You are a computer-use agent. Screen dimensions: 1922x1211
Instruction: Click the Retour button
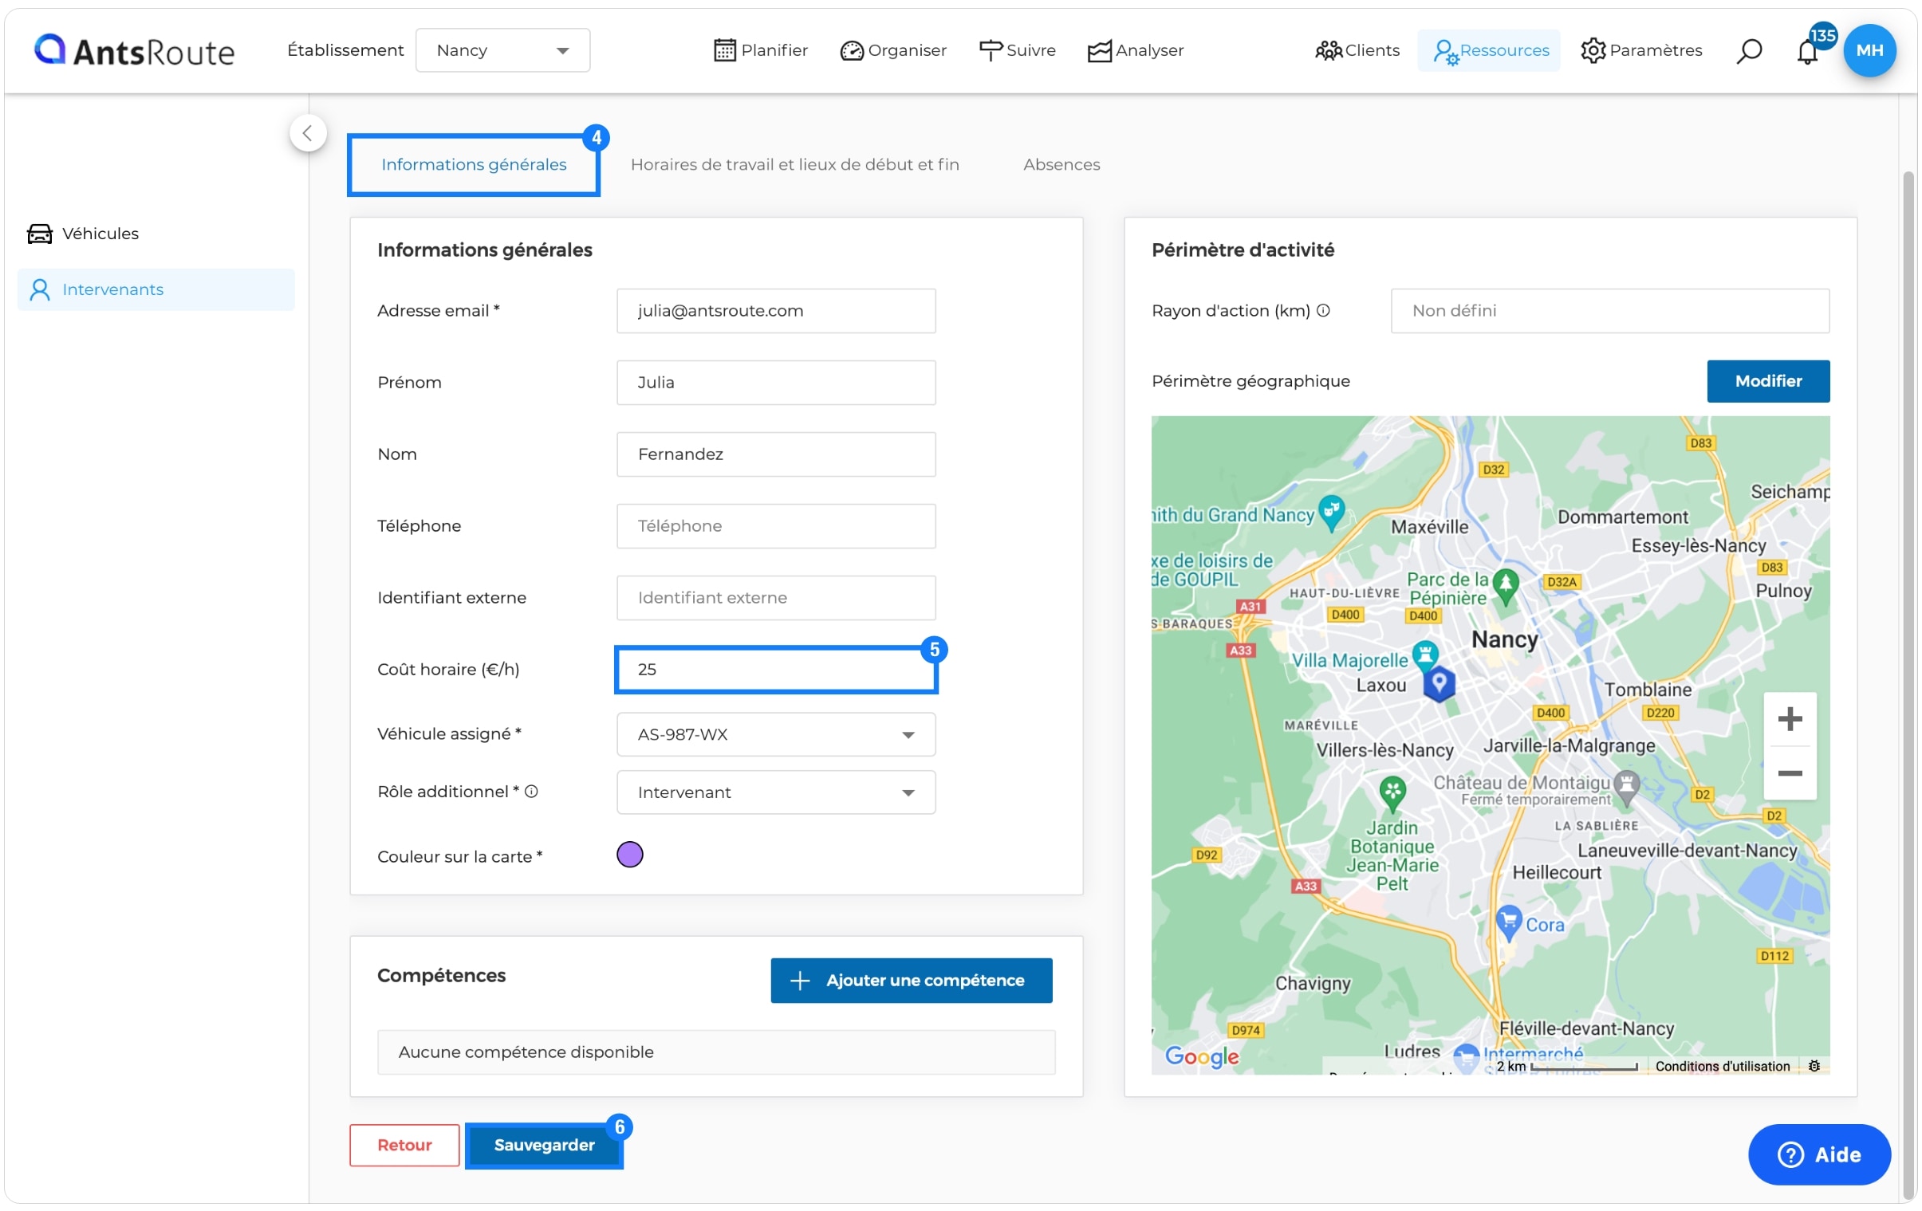coord(404,1146)
